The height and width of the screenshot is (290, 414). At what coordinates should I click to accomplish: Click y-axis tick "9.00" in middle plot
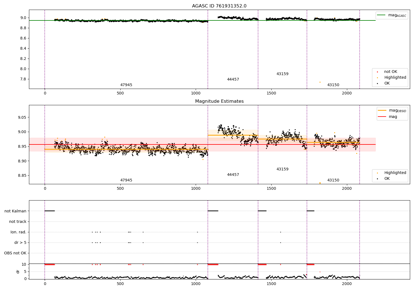click(x=22, y=132)
